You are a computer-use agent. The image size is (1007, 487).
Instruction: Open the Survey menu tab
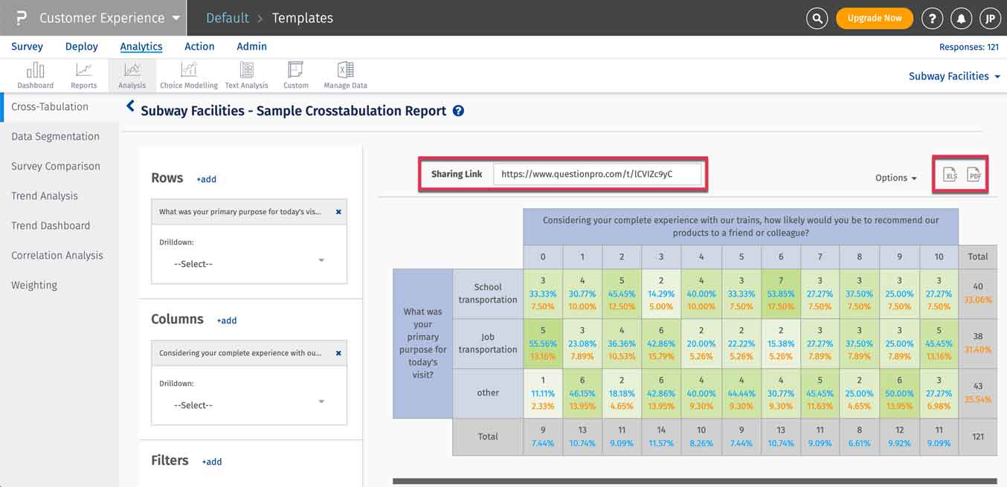pos(28,46)
